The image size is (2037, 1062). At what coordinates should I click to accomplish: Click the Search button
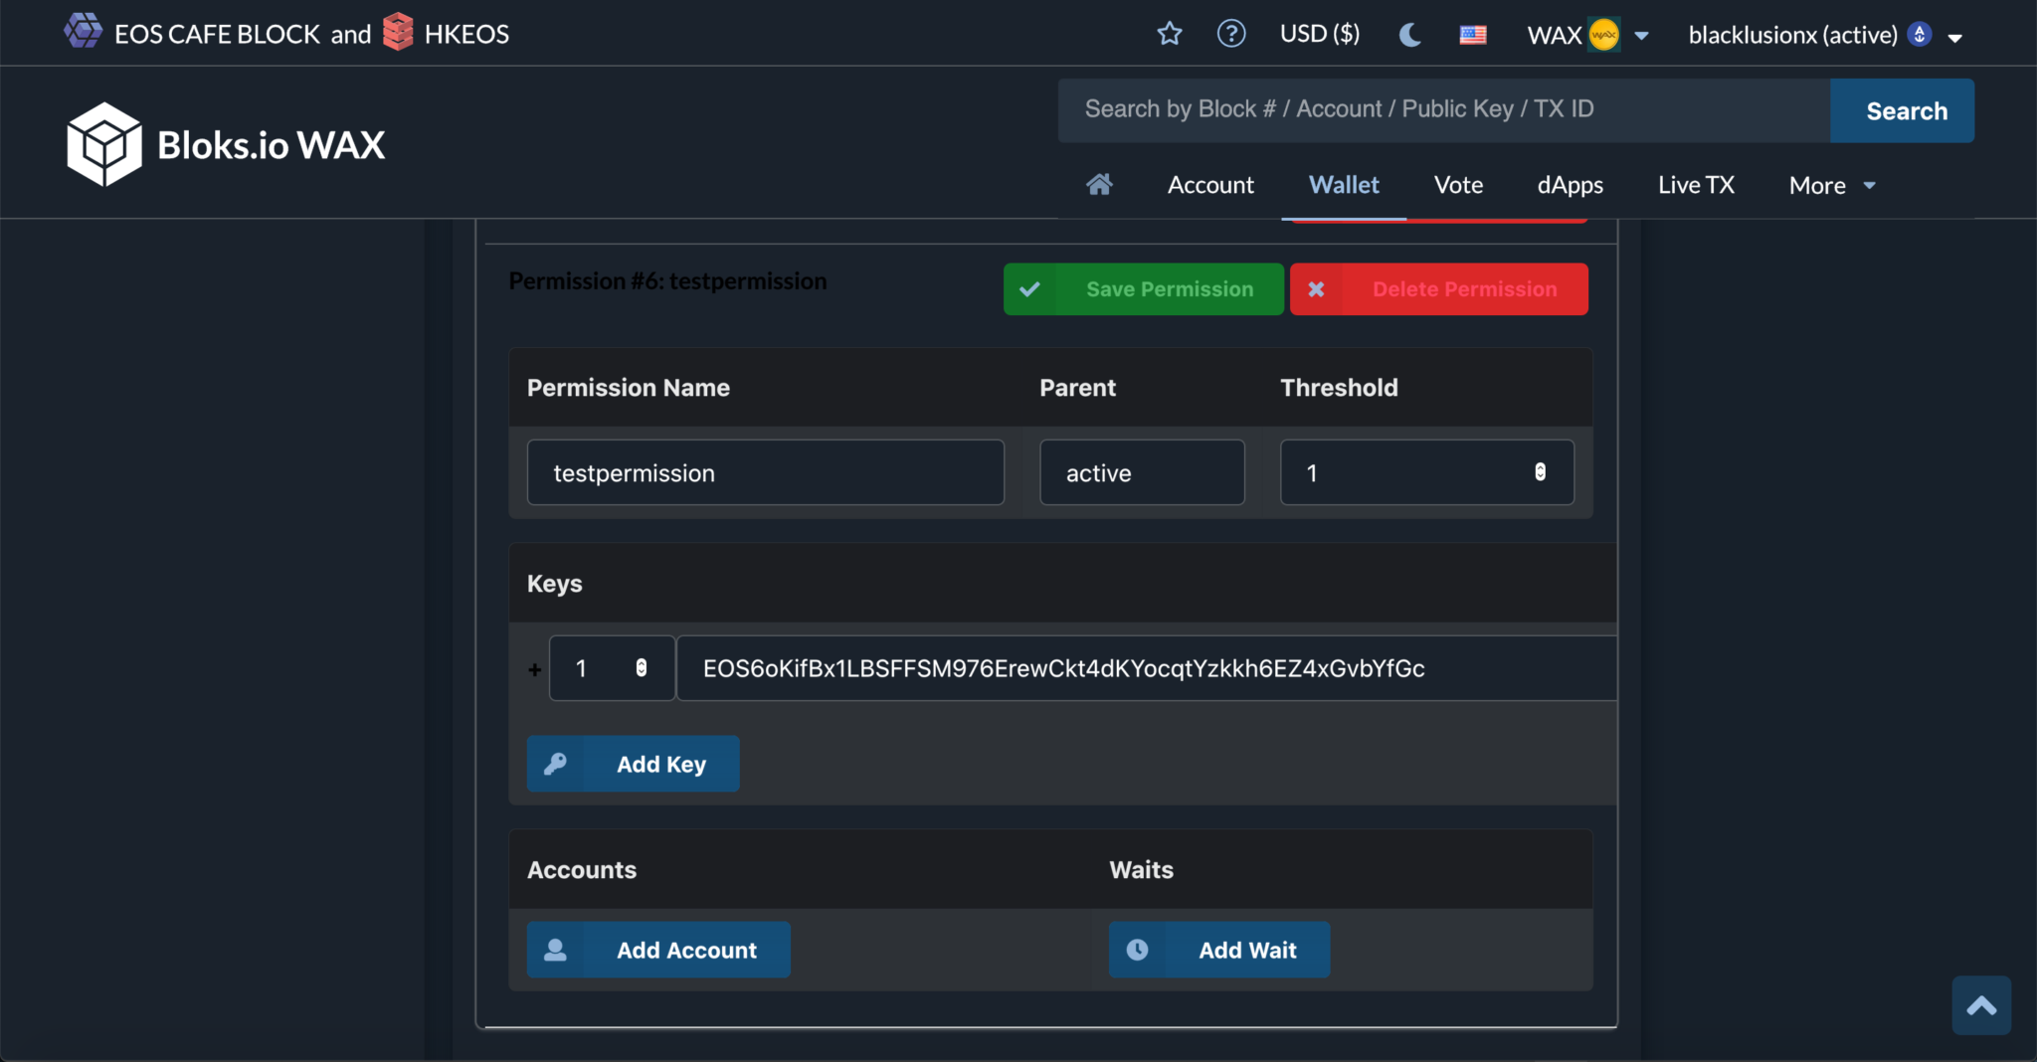click(x=1902, y=110)
